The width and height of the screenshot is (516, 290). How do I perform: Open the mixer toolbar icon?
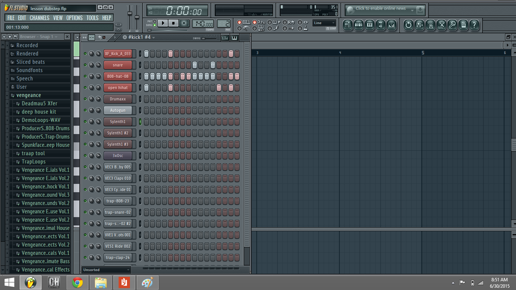tap(391, 25)
